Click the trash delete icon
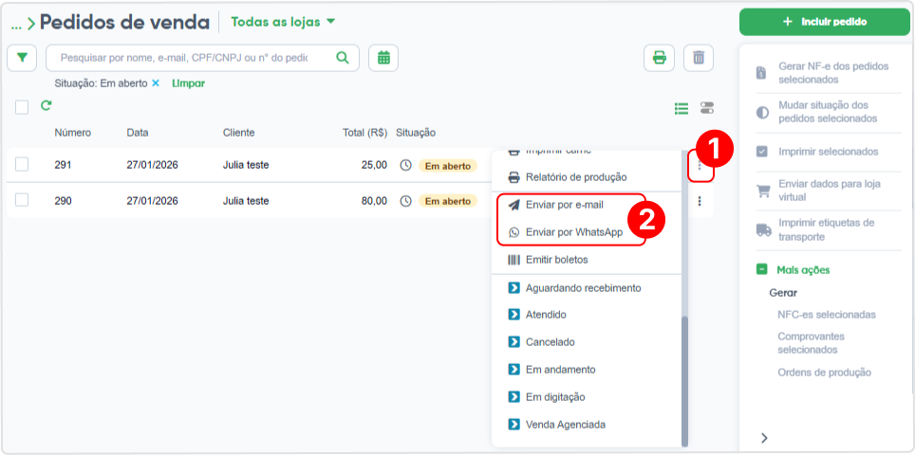This screenshot has width=915, height=455. [699, 58]
